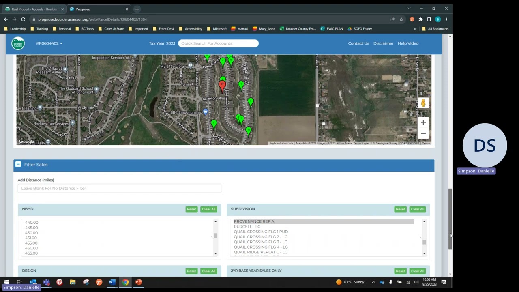Focus the Quick Search For Accounts field
Image resolution: width=519 pixels, height=292 pixels.
pyautogui.click(x=218, y=43)
